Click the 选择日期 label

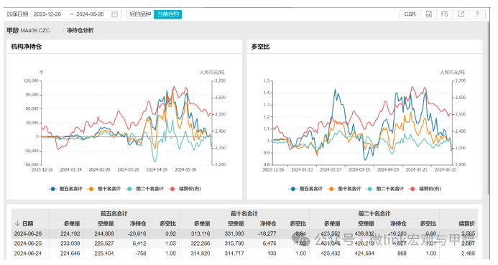17,14
